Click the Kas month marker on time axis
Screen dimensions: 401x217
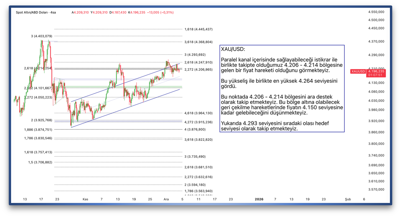point(85,199)
